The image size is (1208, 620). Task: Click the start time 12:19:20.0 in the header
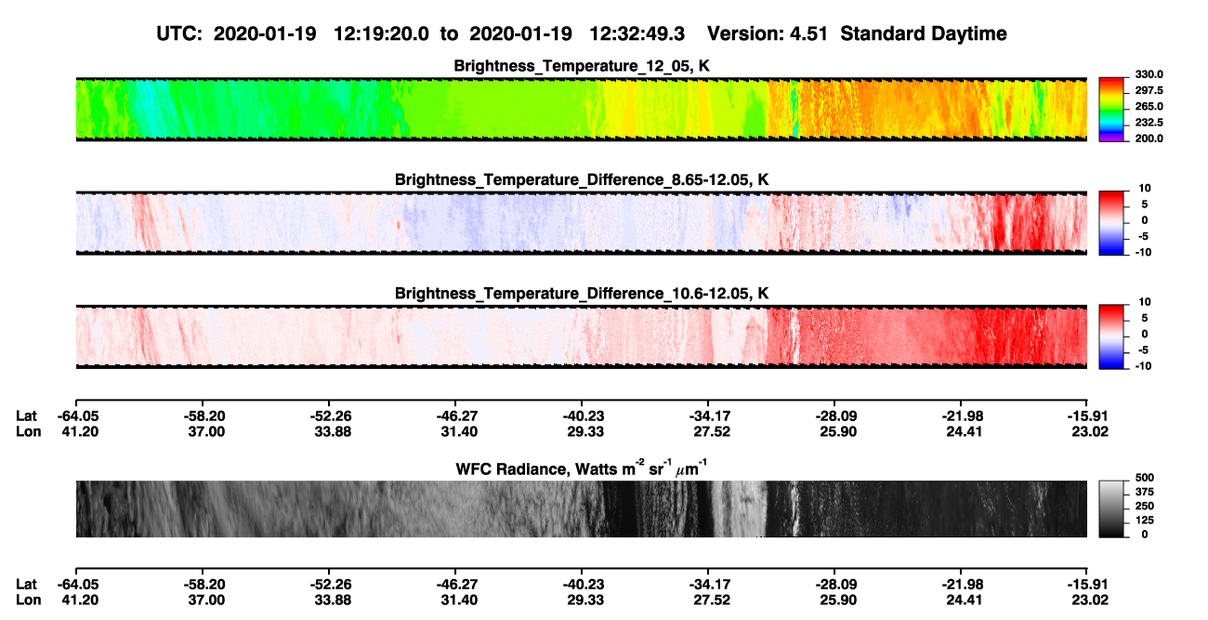380,33
